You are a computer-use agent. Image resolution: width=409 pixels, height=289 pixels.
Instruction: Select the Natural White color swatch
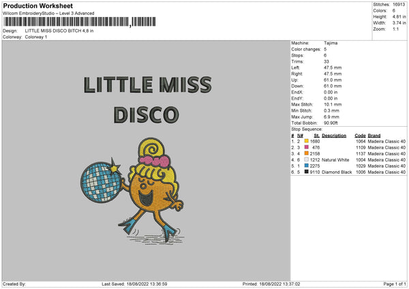[306, 159]
